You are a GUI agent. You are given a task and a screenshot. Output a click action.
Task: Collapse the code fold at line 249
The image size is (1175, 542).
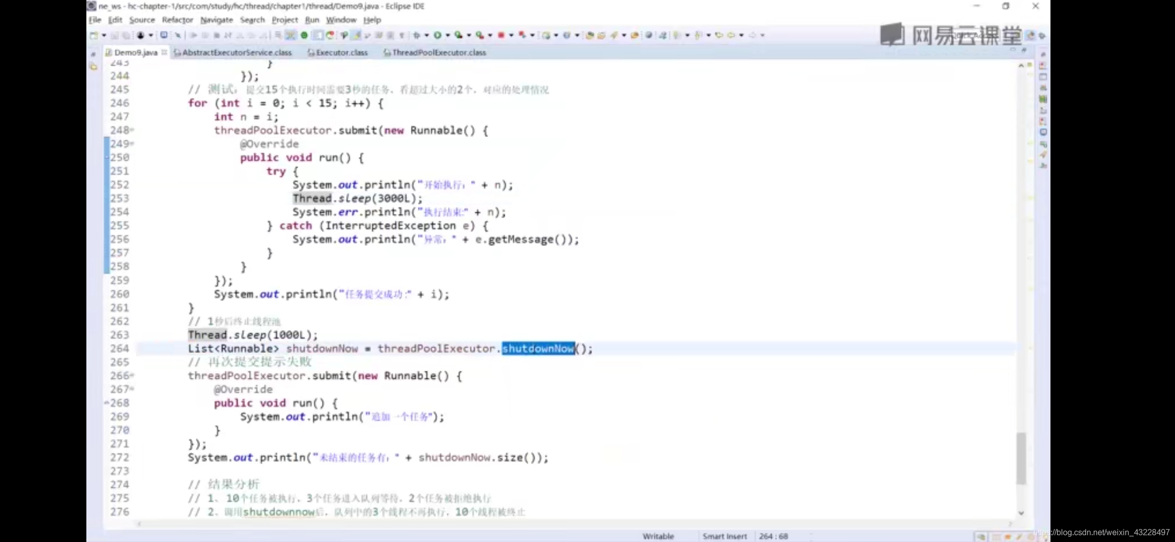[x=133, y=144]
